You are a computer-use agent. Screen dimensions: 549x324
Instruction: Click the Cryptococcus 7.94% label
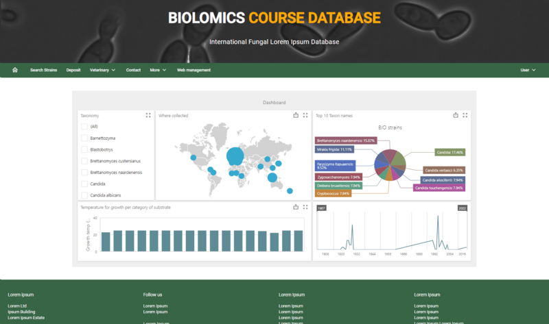pyautogui.click(x=333, y=193)
